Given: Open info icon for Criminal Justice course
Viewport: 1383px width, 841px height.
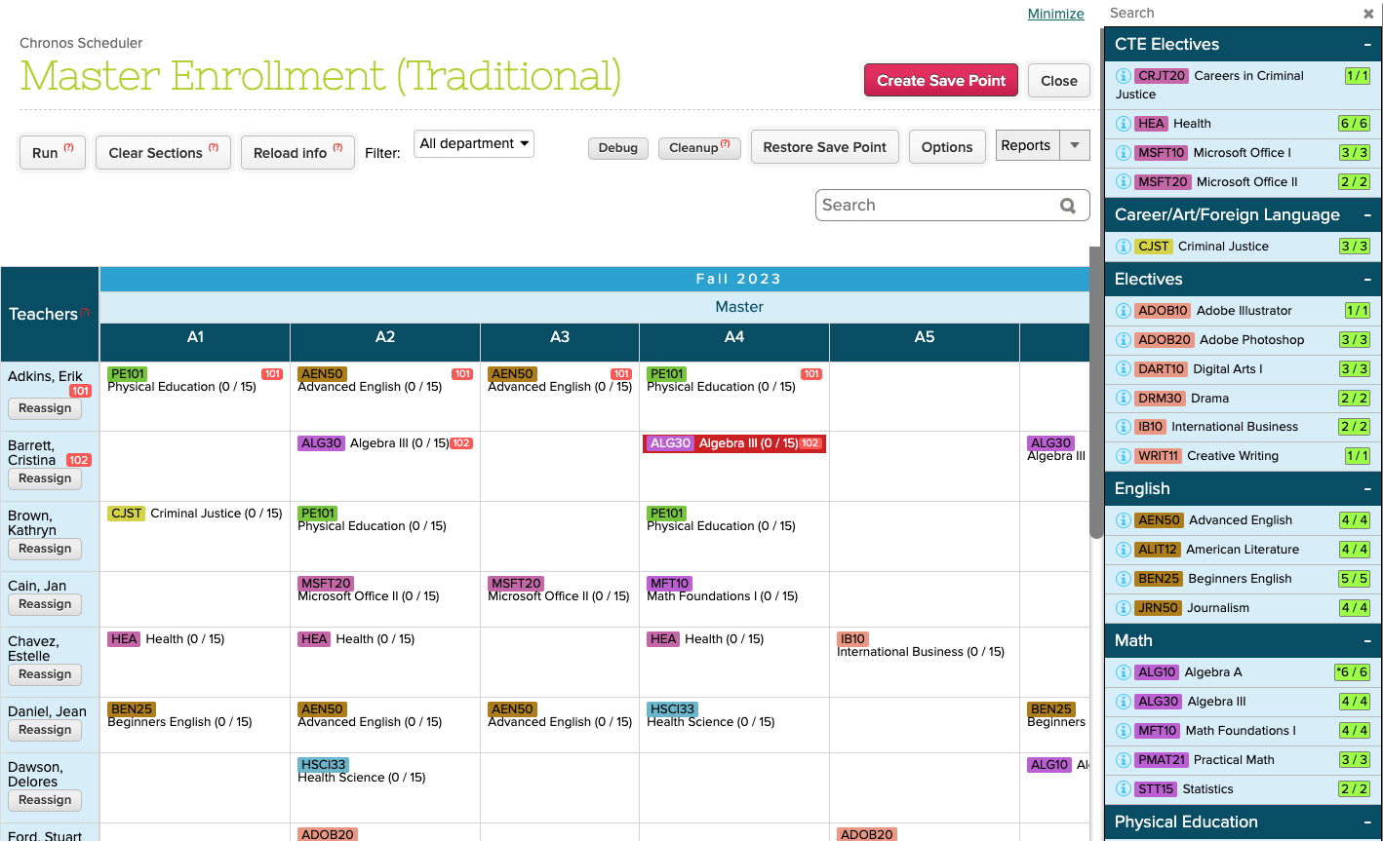Looking at the screenshot, I should coord(1124,247).
